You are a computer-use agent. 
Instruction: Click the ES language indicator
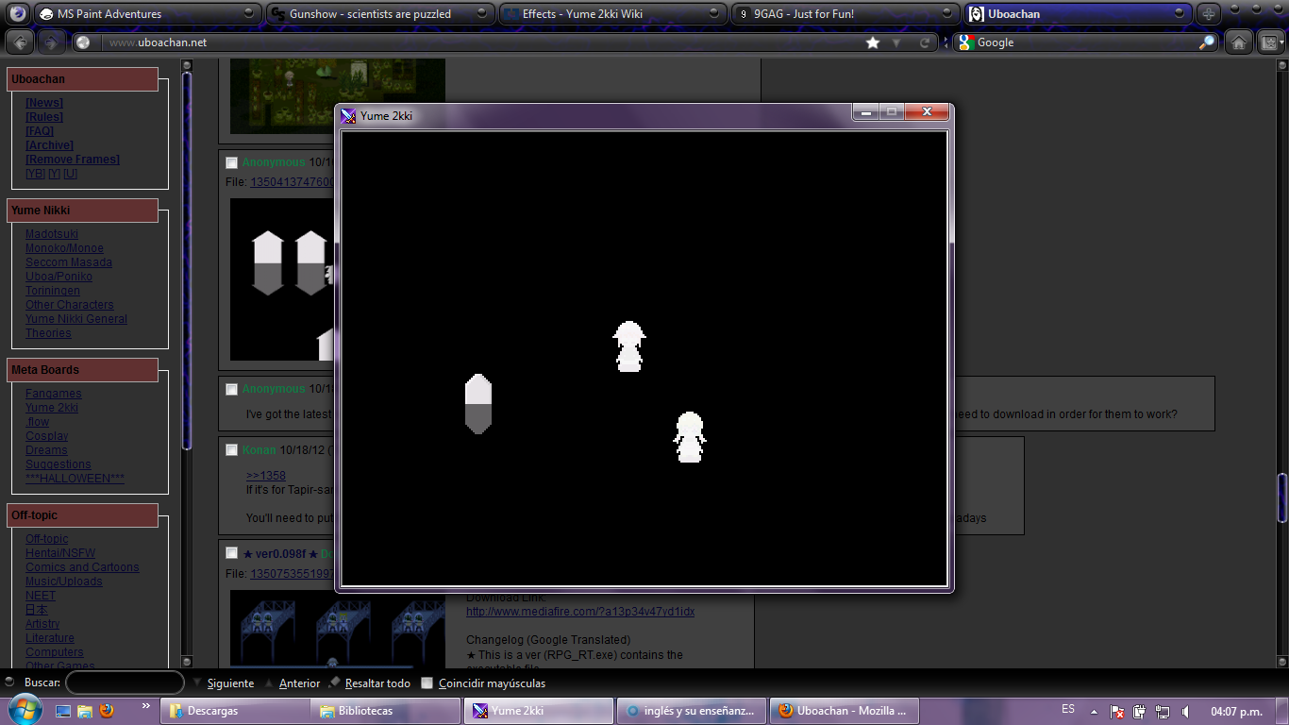tap(1068, 709)
